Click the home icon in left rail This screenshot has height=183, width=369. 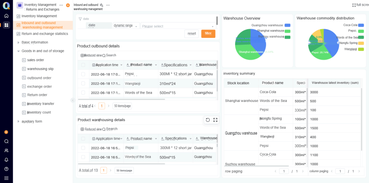pyautogui.click(x=6, y=16)
